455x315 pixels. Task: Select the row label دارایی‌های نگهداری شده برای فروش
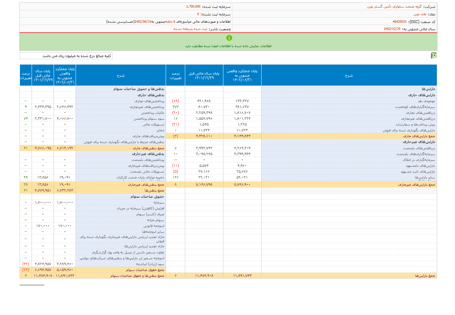pyautogui.click(x=409, y=130)
